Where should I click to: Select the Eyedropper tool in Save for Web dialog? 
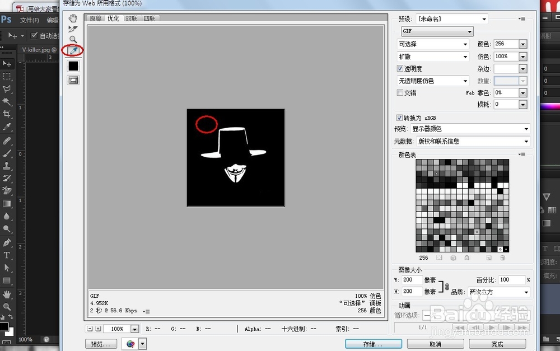[x=73, y=51]
